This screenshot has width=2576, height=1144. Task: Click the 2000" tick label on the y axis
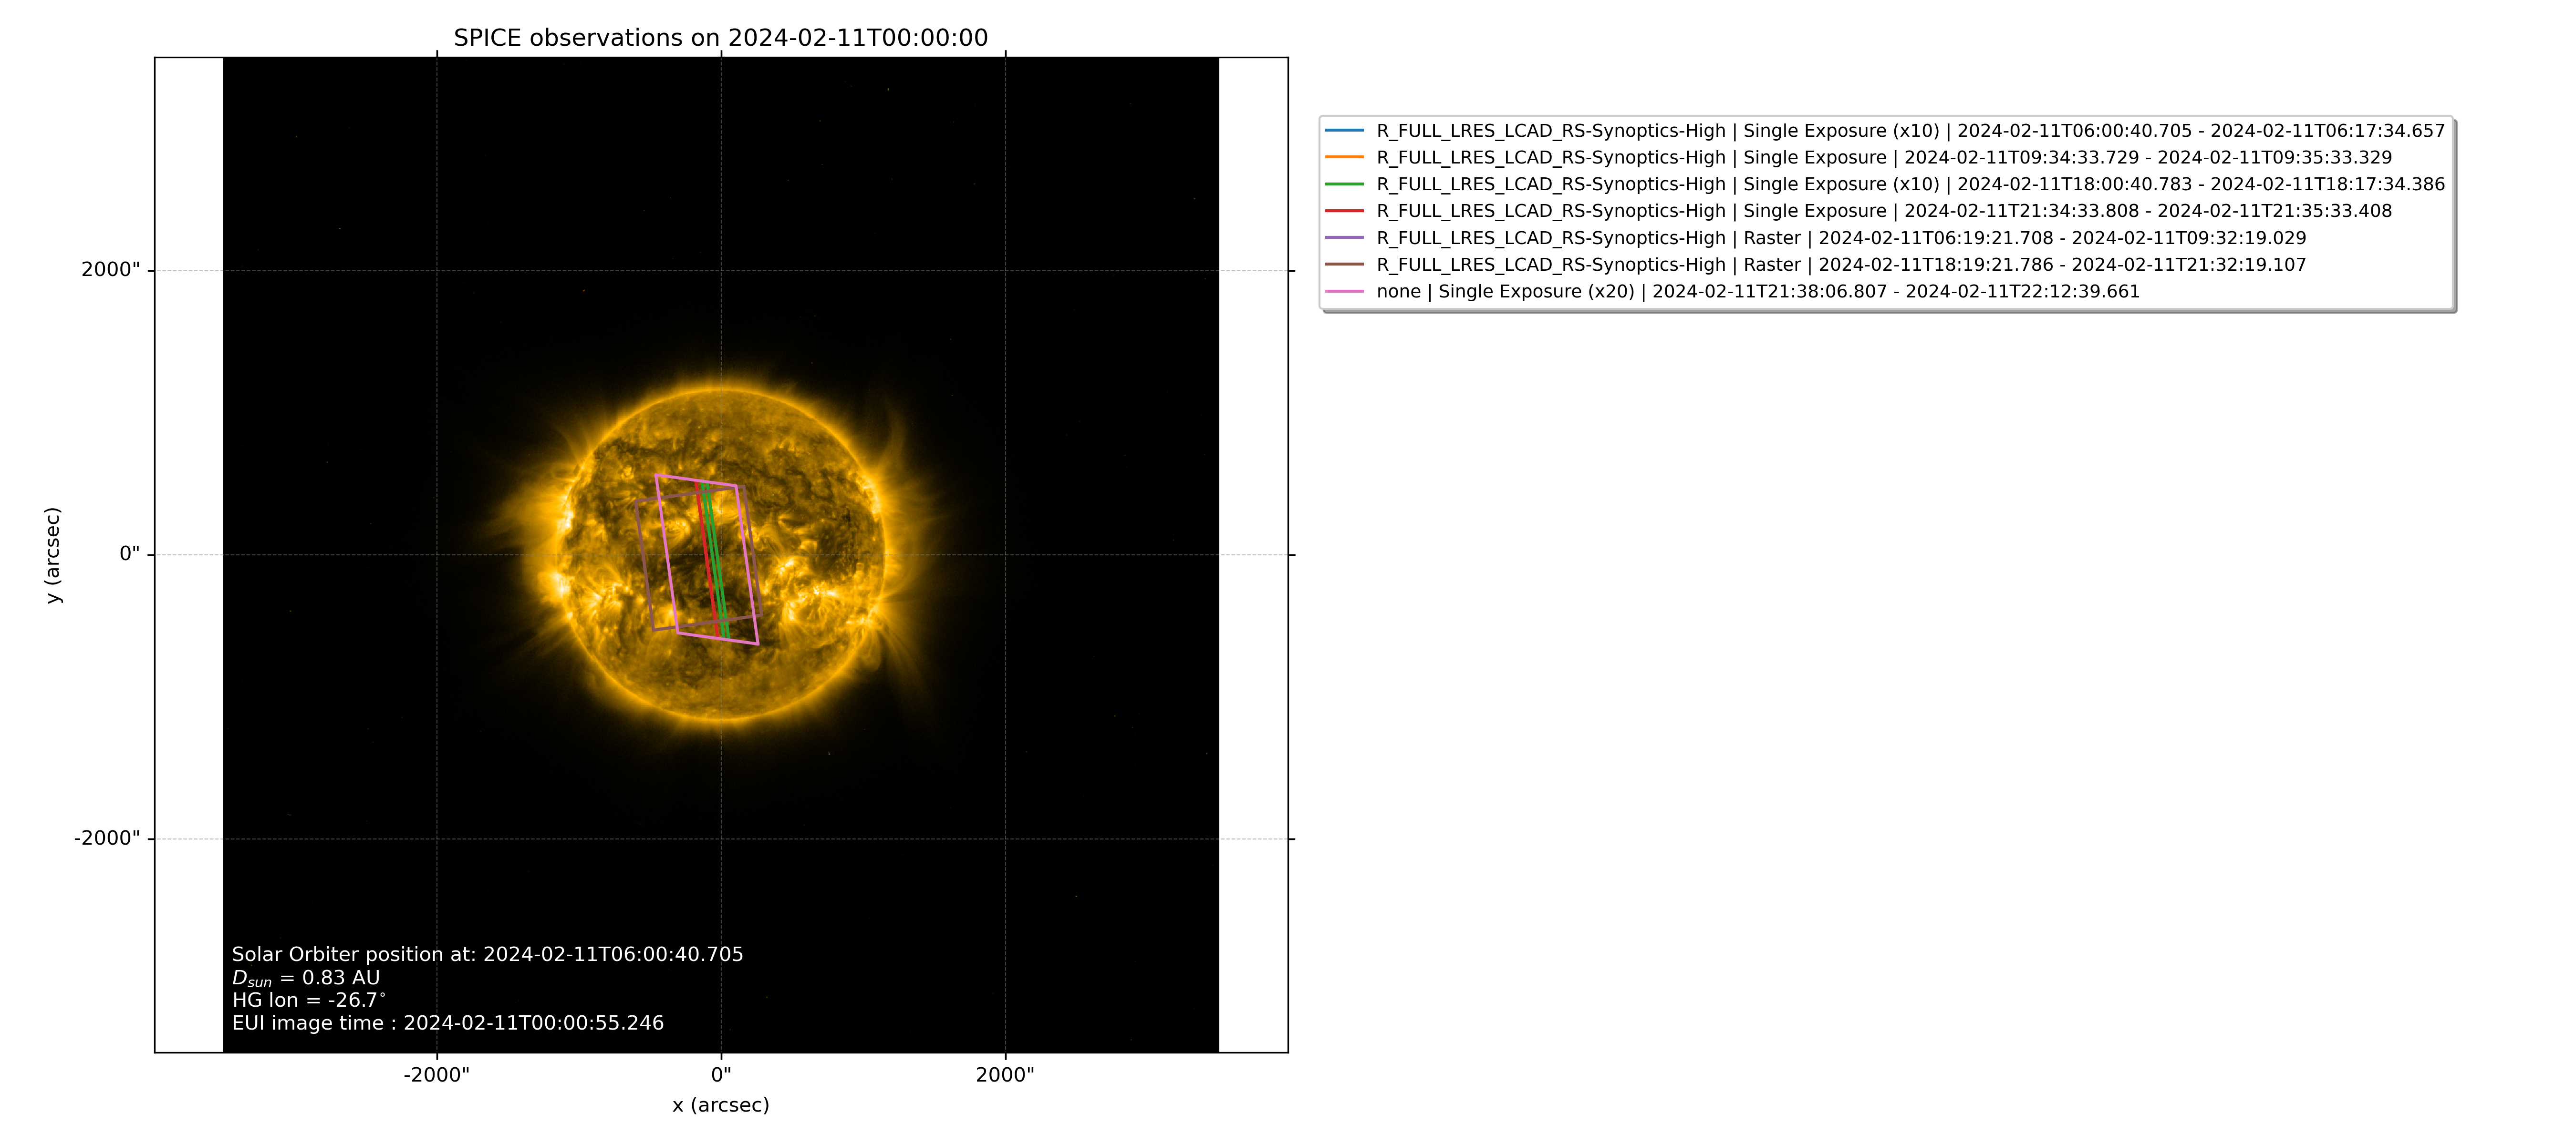click(x=110, y=270)
